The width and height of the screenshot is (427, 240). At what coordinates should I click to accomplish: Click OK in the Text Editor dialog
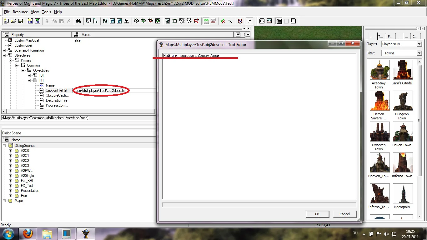tap(317, 214)
